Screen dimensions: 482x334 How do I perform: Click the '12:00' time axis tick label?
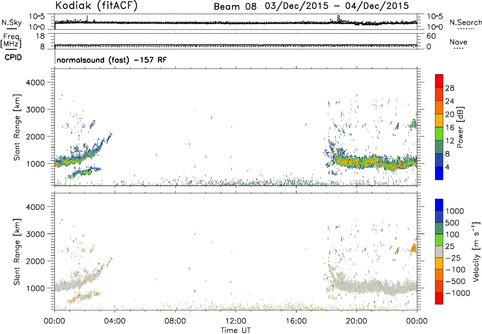pos(236,321)
